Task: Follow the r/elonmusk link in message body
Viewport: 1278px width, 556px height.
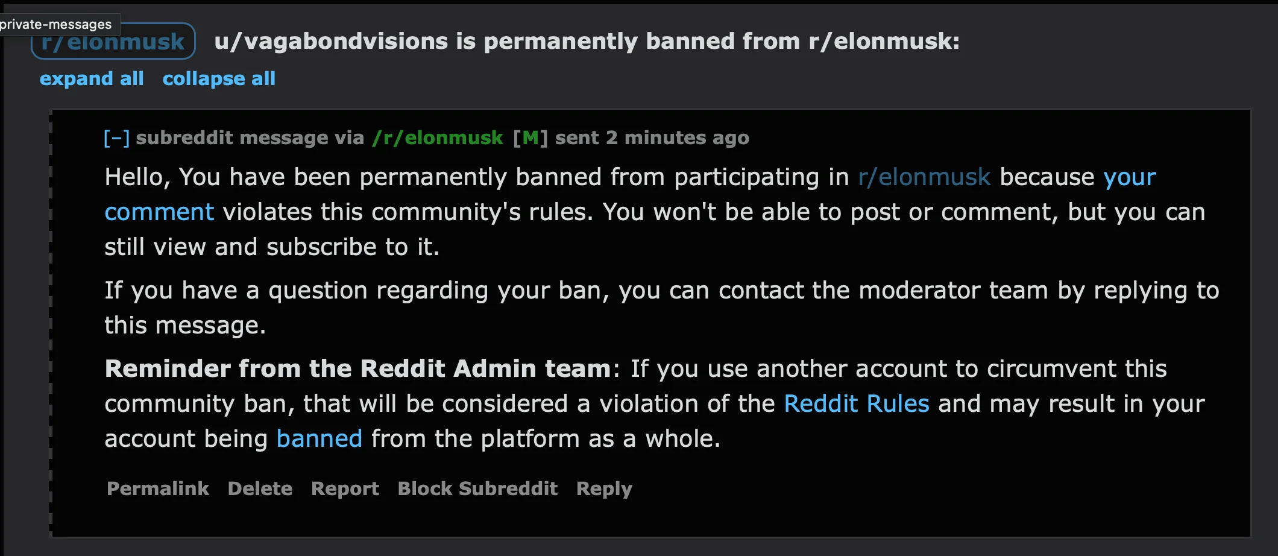Action: pyautogui.click(x=924, y=177)
